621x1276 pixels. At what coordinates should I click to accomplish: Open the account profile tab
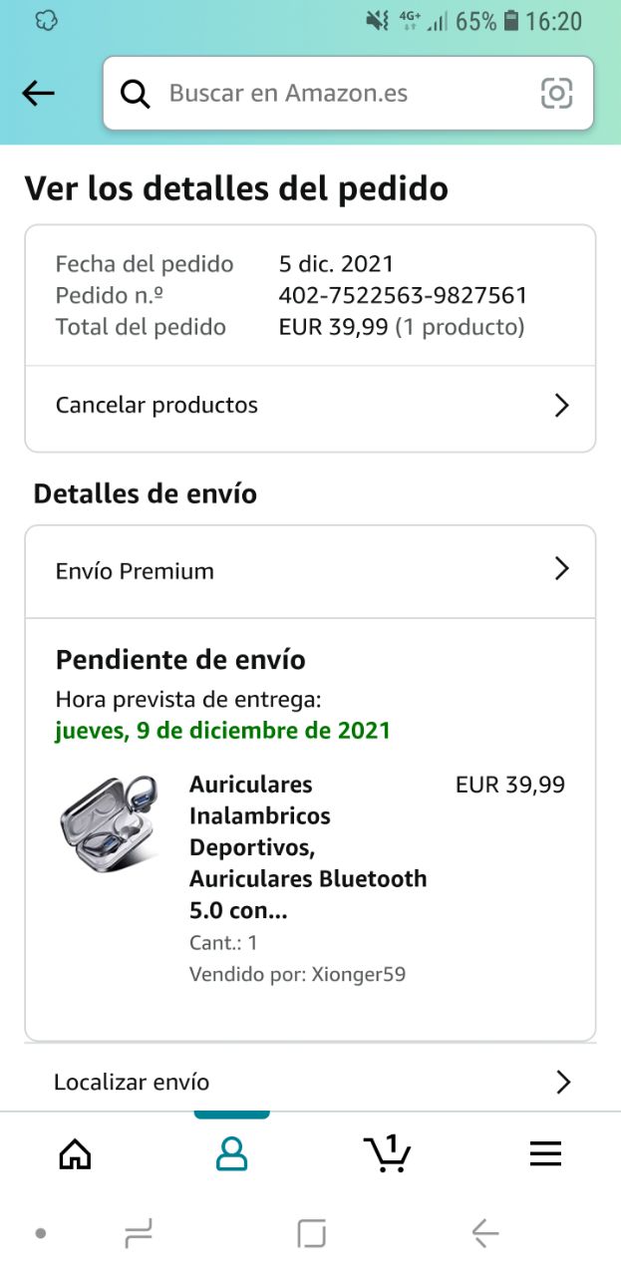click(231, 1154)
